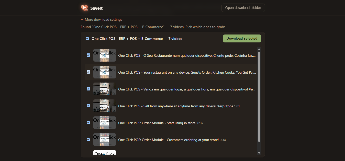Click title 'Order Module - Staff using in store!'
This screenshot has width=345, height=161.
coord(157,123)
